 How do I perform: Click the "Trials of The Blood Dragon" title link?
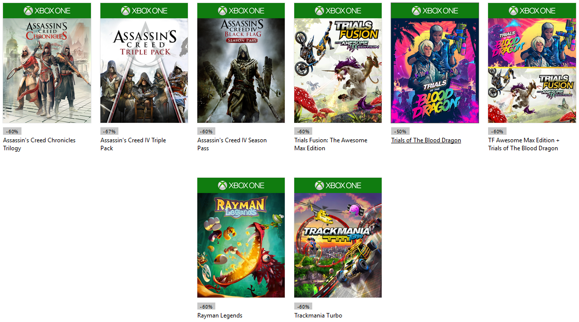(x=426, y=140)
